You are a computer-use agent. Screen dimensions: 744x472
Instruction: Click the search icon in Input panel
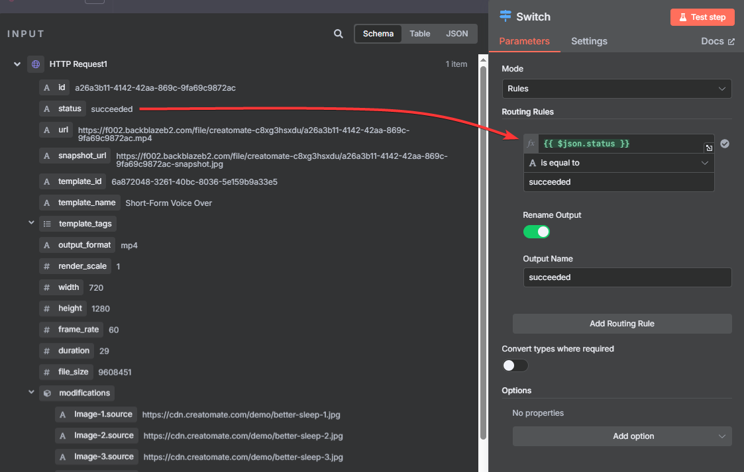coord(339,34)
